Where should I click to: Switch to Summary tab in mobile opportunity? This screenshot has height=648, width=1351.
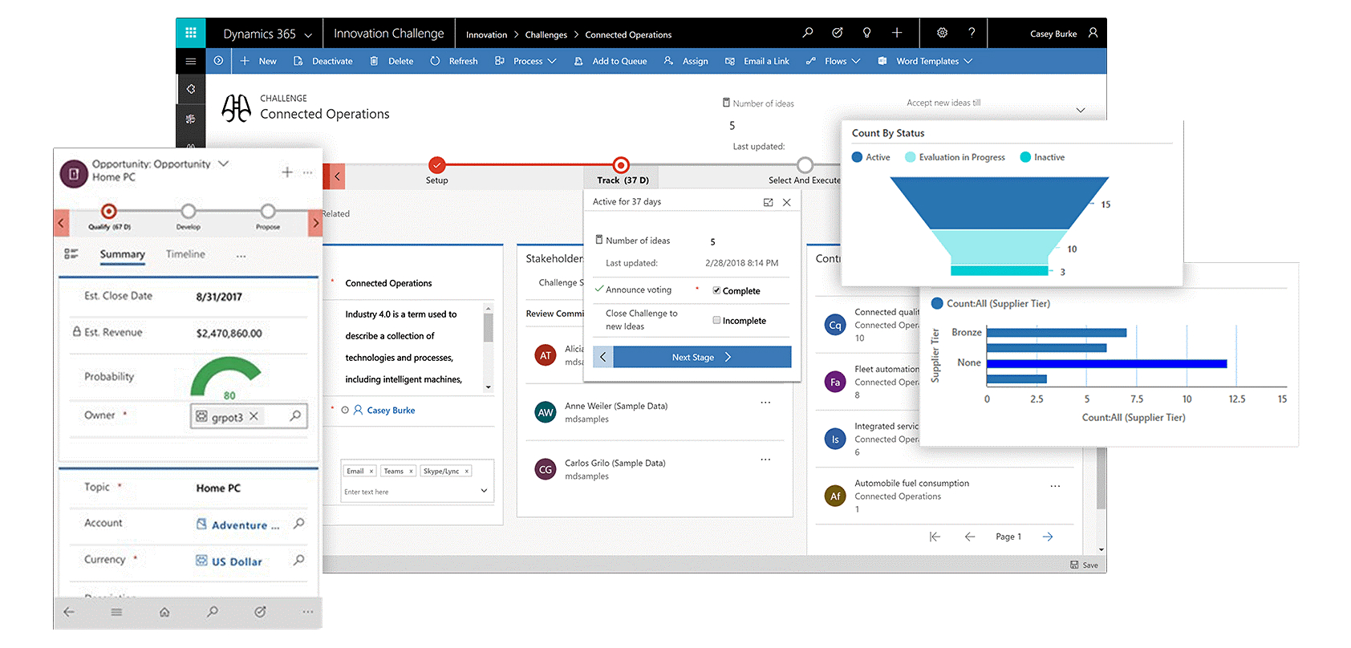(122, 254)
